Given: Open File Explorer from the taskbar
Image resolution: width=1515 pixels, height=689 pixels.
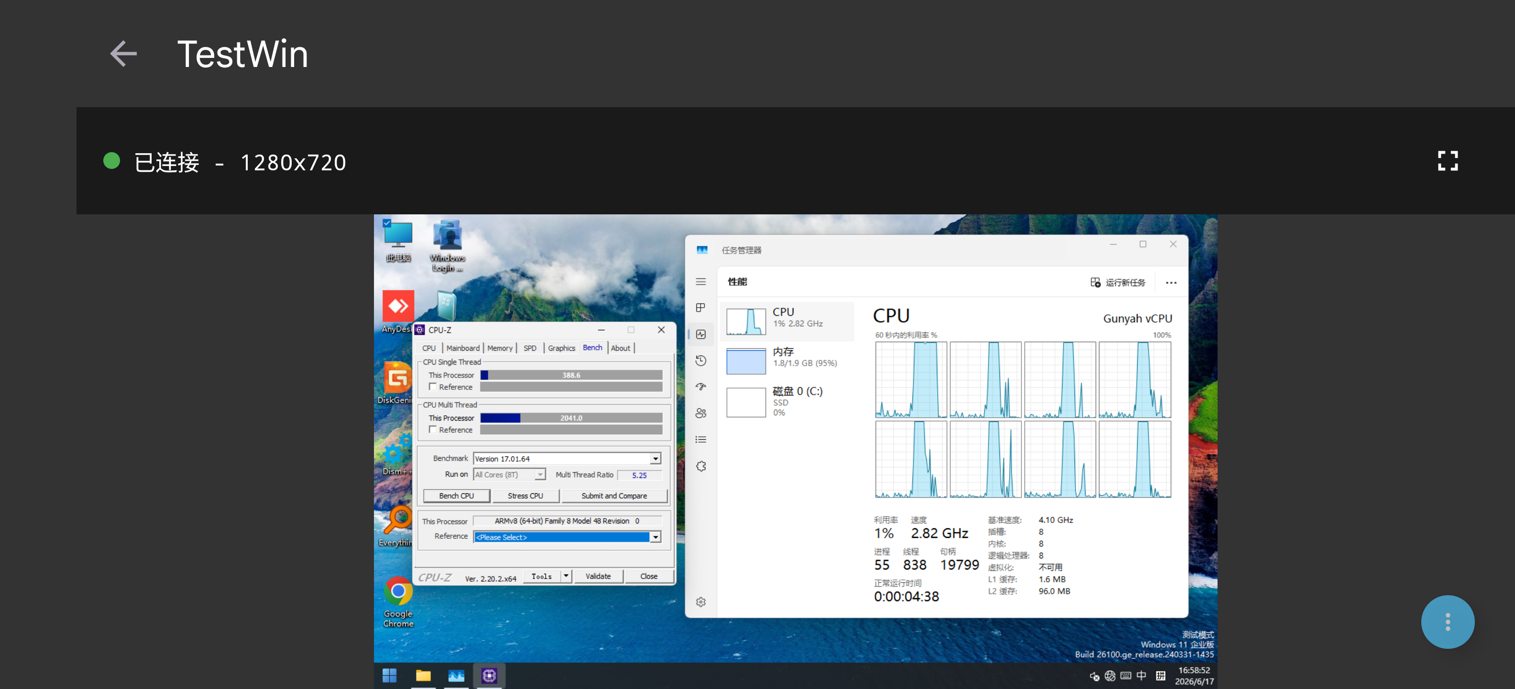Looking at the screenshot, I should point(423,676).
